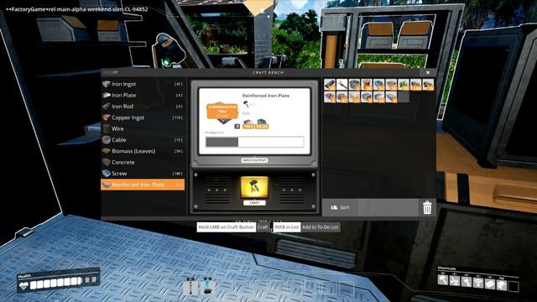537x302 pixels.
Task: Click the wifi-shaped shortcut icon
Action: [x=478, y=283]
